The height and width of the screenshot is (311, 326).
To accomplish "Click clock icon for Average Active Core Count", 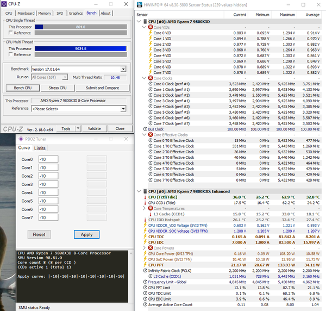I will [x=145, y=304].
